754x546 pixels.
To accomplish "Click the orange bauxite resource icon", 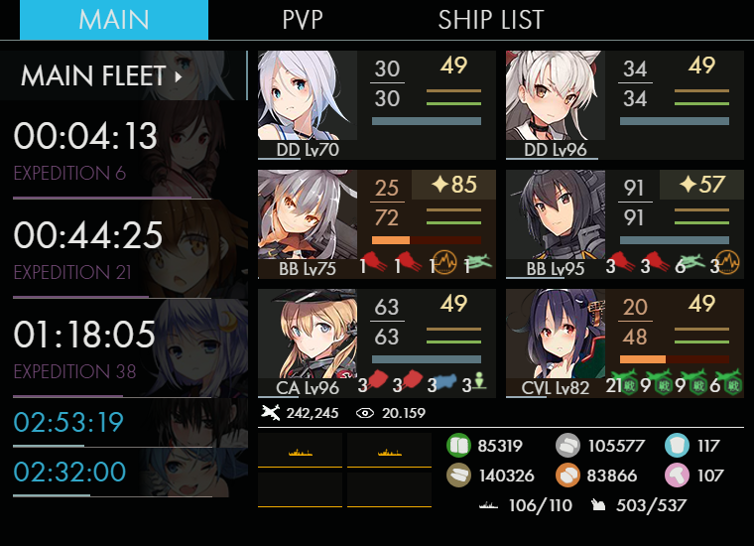I will point(567,476).
